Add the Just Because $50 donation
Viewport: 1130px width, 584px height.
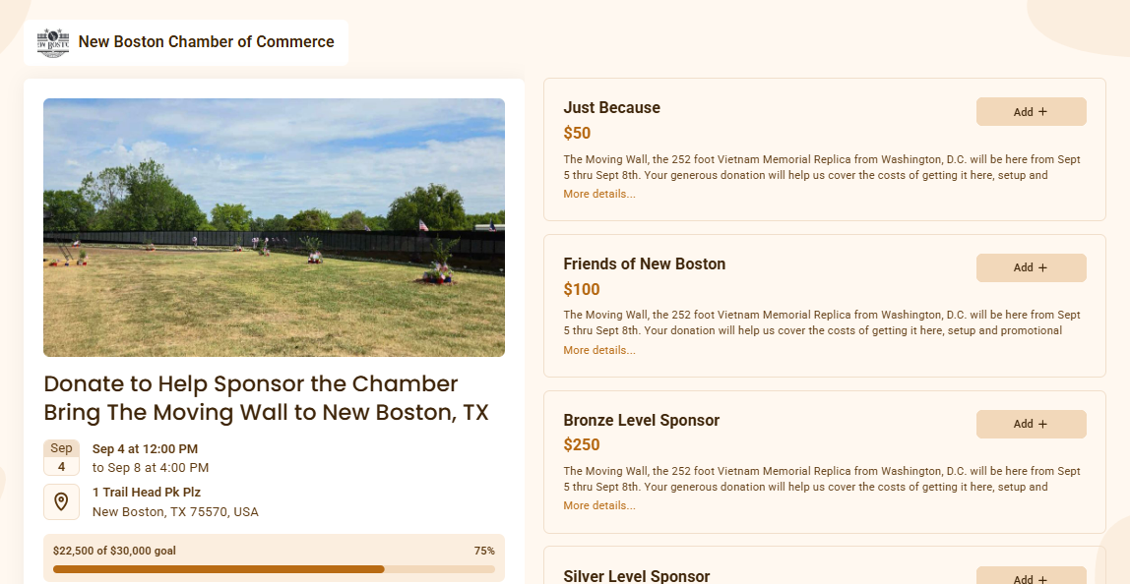pyautogui.click(x=1031, y=112)
